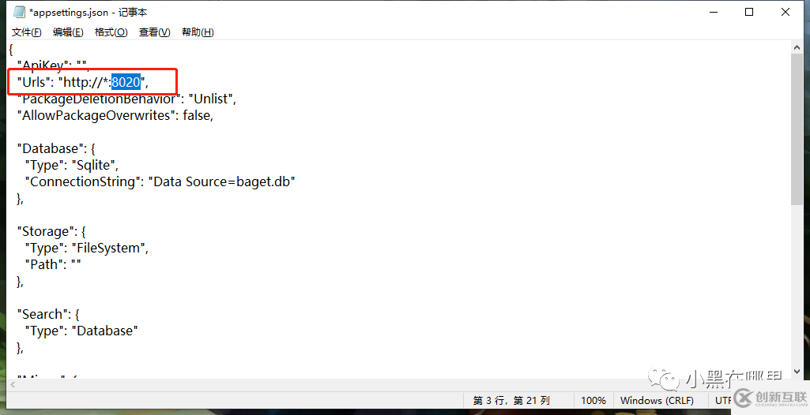810x415 pixels.
Task: Open the 编辑(E) menu
Action: click(68, 32)
